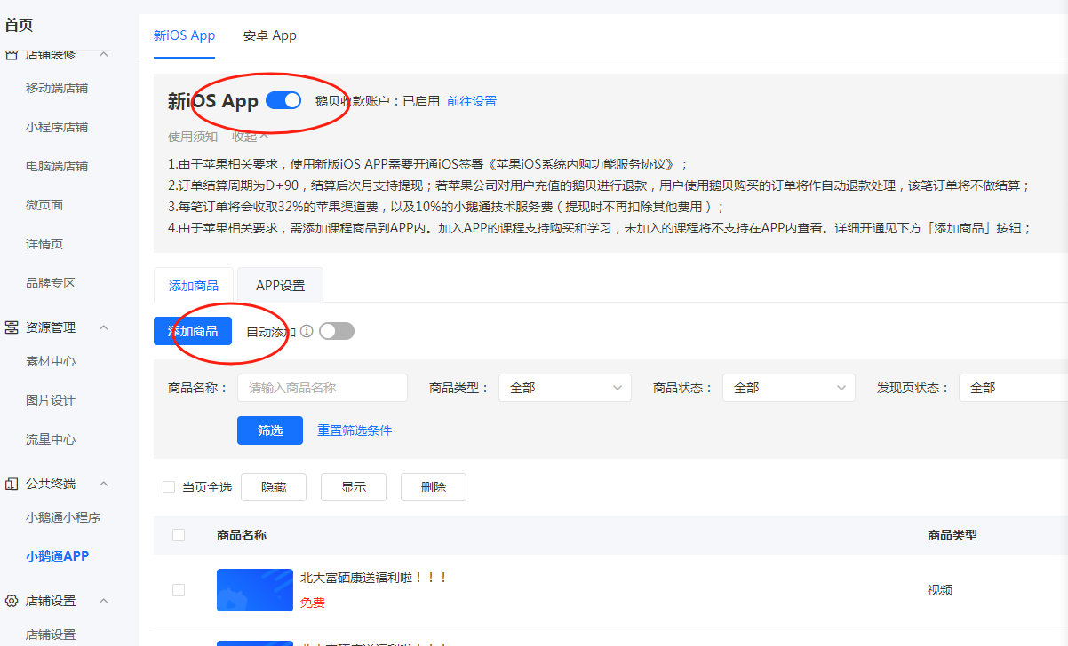Viewport: 1068px width, 646px height.
Task: Click the 删除 button
Action: coord(434,487)
